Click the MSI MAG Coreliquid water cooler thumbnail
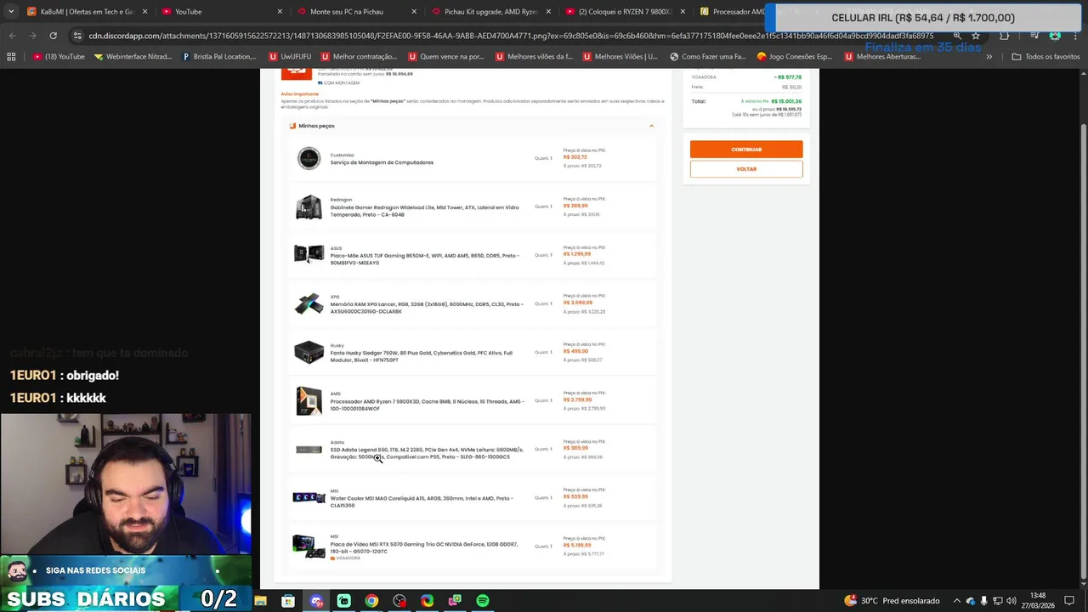This screenshot has width=1088, height=612. [x=309, y=497]
